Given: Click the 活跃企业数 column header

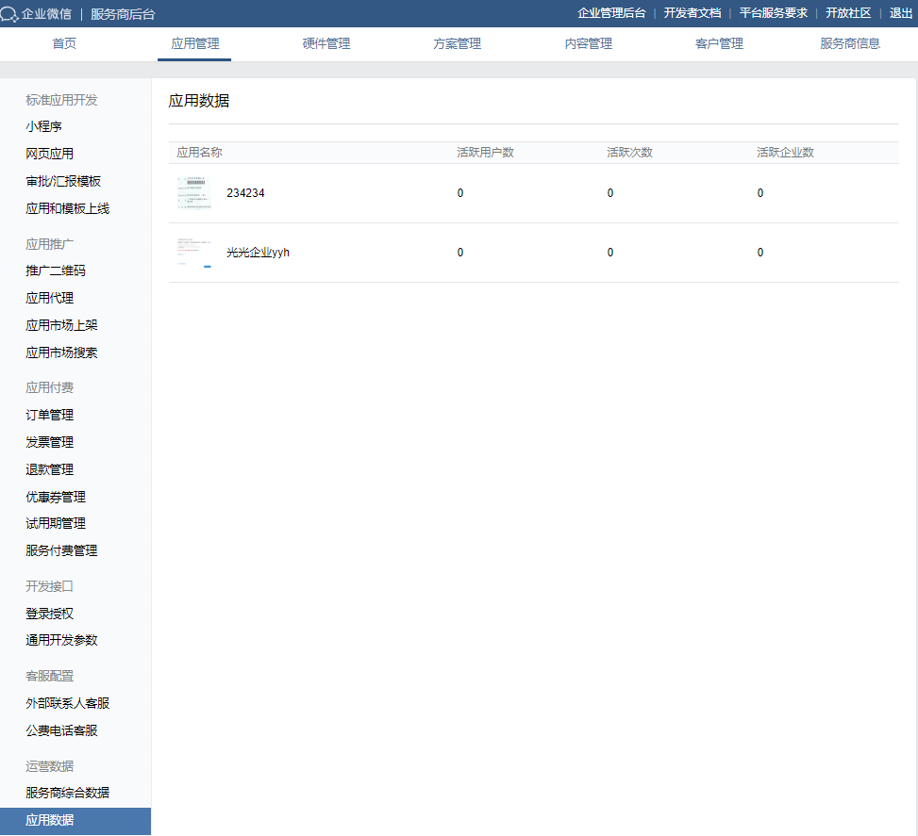Looking at the screenshot, I should [x=785, y=153].
